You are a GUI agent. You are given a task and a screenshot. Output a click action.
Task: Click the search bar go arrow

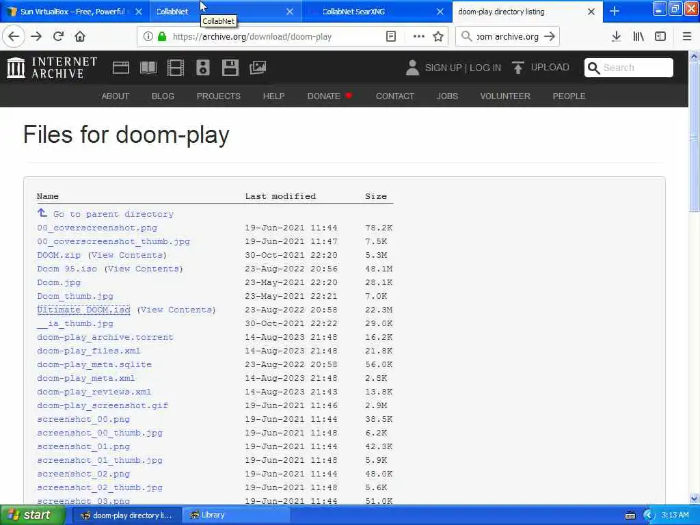pyautogui.click(x=550, y=37)
